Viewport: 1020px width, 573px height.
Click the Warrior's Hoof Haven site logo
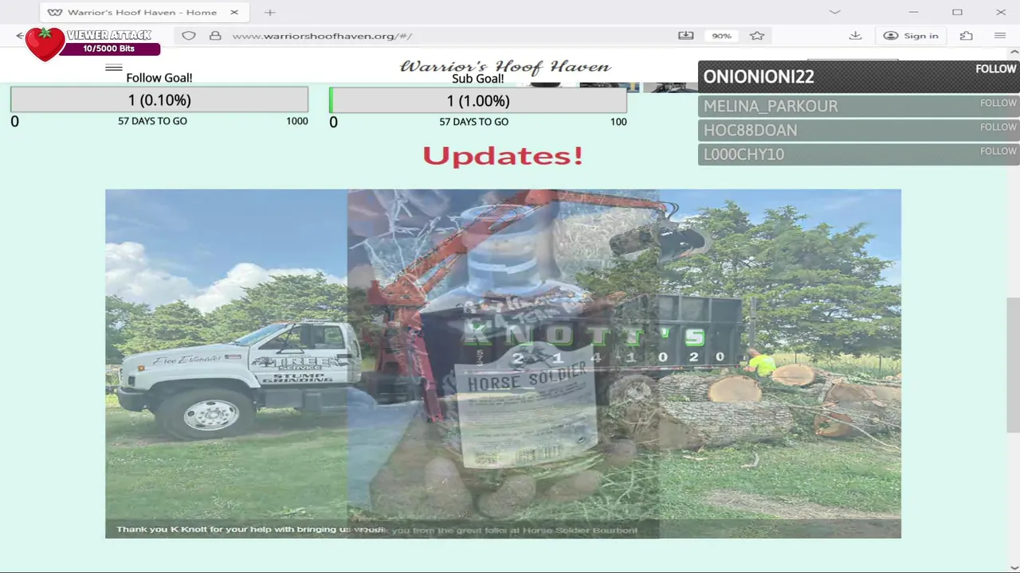[505, 67]
